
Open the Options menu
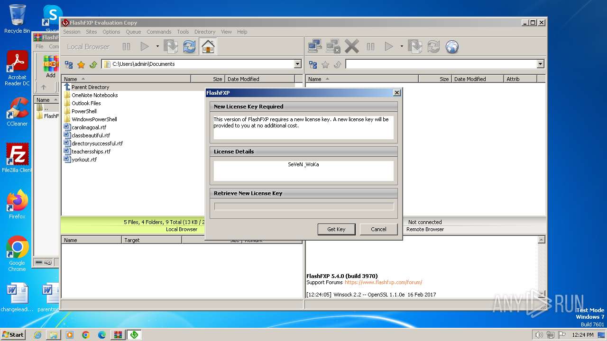111,32
